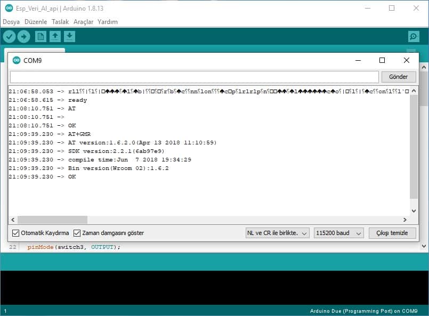Click the Arduino logo in main title bar
Image resolution: width=429 pixels, height=316 pixels.
[9, 8]
